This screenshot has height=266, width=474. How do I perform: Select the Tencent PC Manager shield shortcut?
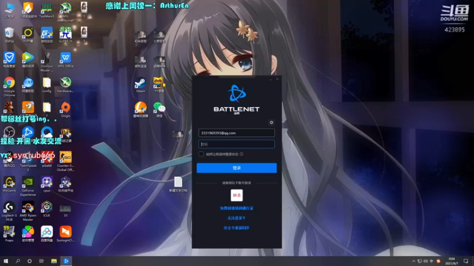tap(9, 60)
